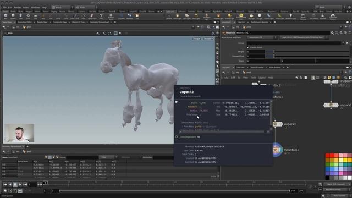352x198 pixels.
Task: Select the Font shelf tool
Action: point(101,16)
